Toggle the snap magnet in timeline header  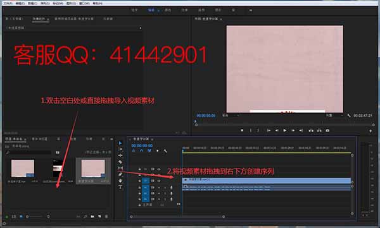[141, 151]
